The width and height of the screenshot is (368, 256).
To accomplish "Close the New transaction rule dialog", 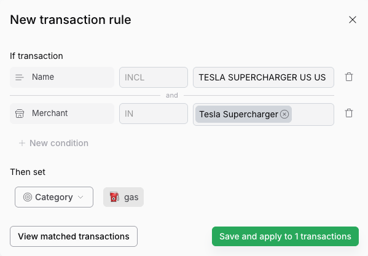I will tap(353, 20).
